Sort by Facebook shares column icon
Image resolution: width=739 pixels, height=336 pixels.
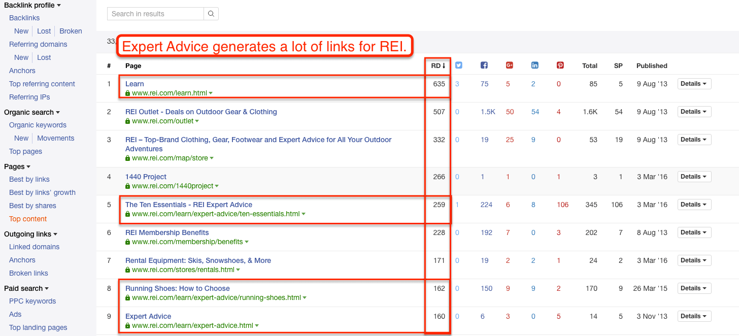click(x=484, y=65)
